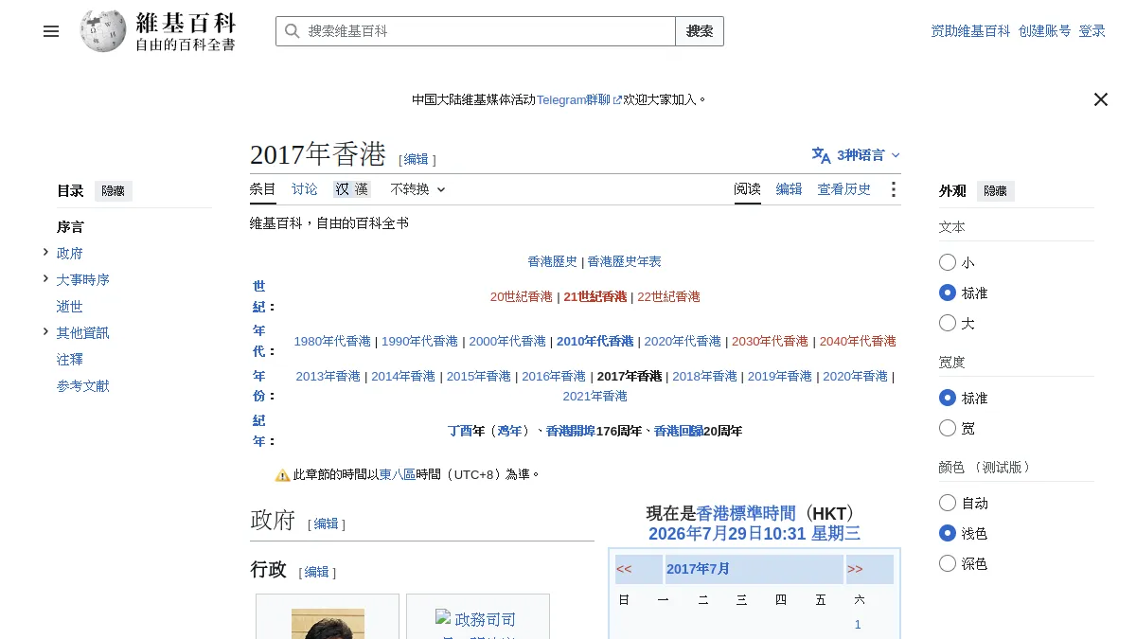The width and height of the screenshot is (1136, 639).
Task: Click the Wikipedia globe logo
Action: 103,31
